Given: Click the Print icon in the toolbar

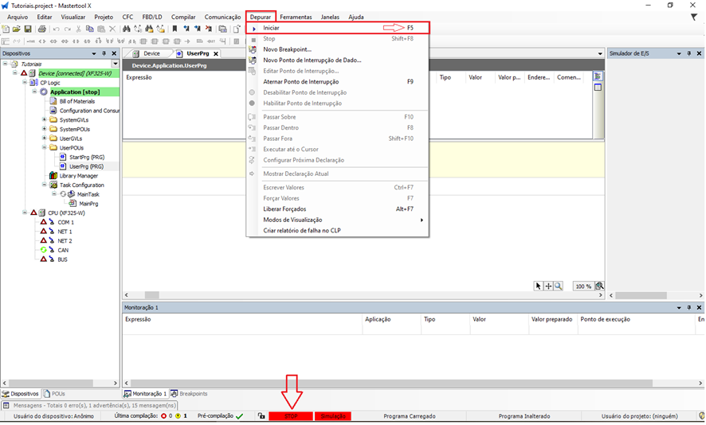Looking at the screenshot, I should (41, 29).
